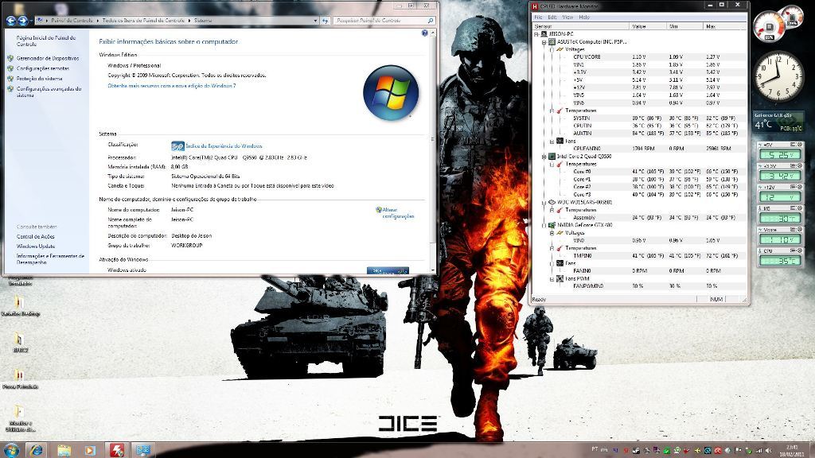Click the ASUSTeK motherboard chip icon
This screenshot has width=815, height=458.
coord(552,41)
